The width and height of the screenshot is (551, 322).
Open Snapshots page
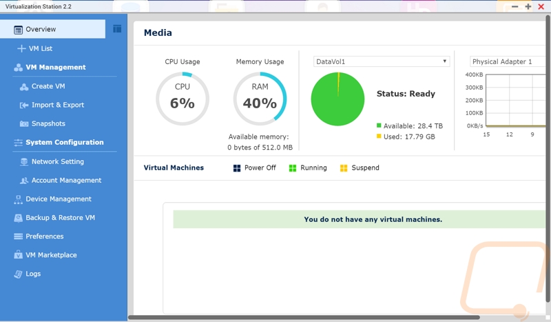click(x=48, y=123)
